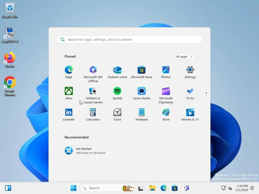Launch Microsoft 365 (Office) pinned app

click(93, 74)
